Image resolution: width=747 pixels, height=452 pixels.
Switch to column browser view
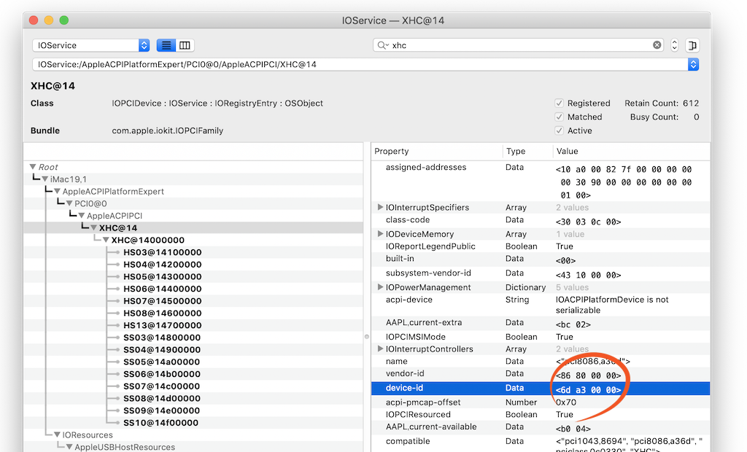pyautogui.click(x=185, y=45)
